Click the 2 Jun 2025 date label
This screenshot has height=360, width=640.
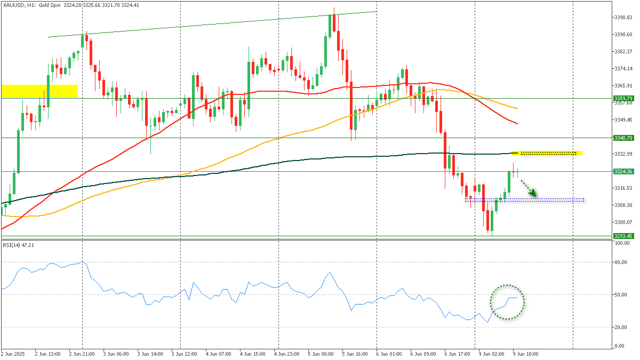coord(13,353)
